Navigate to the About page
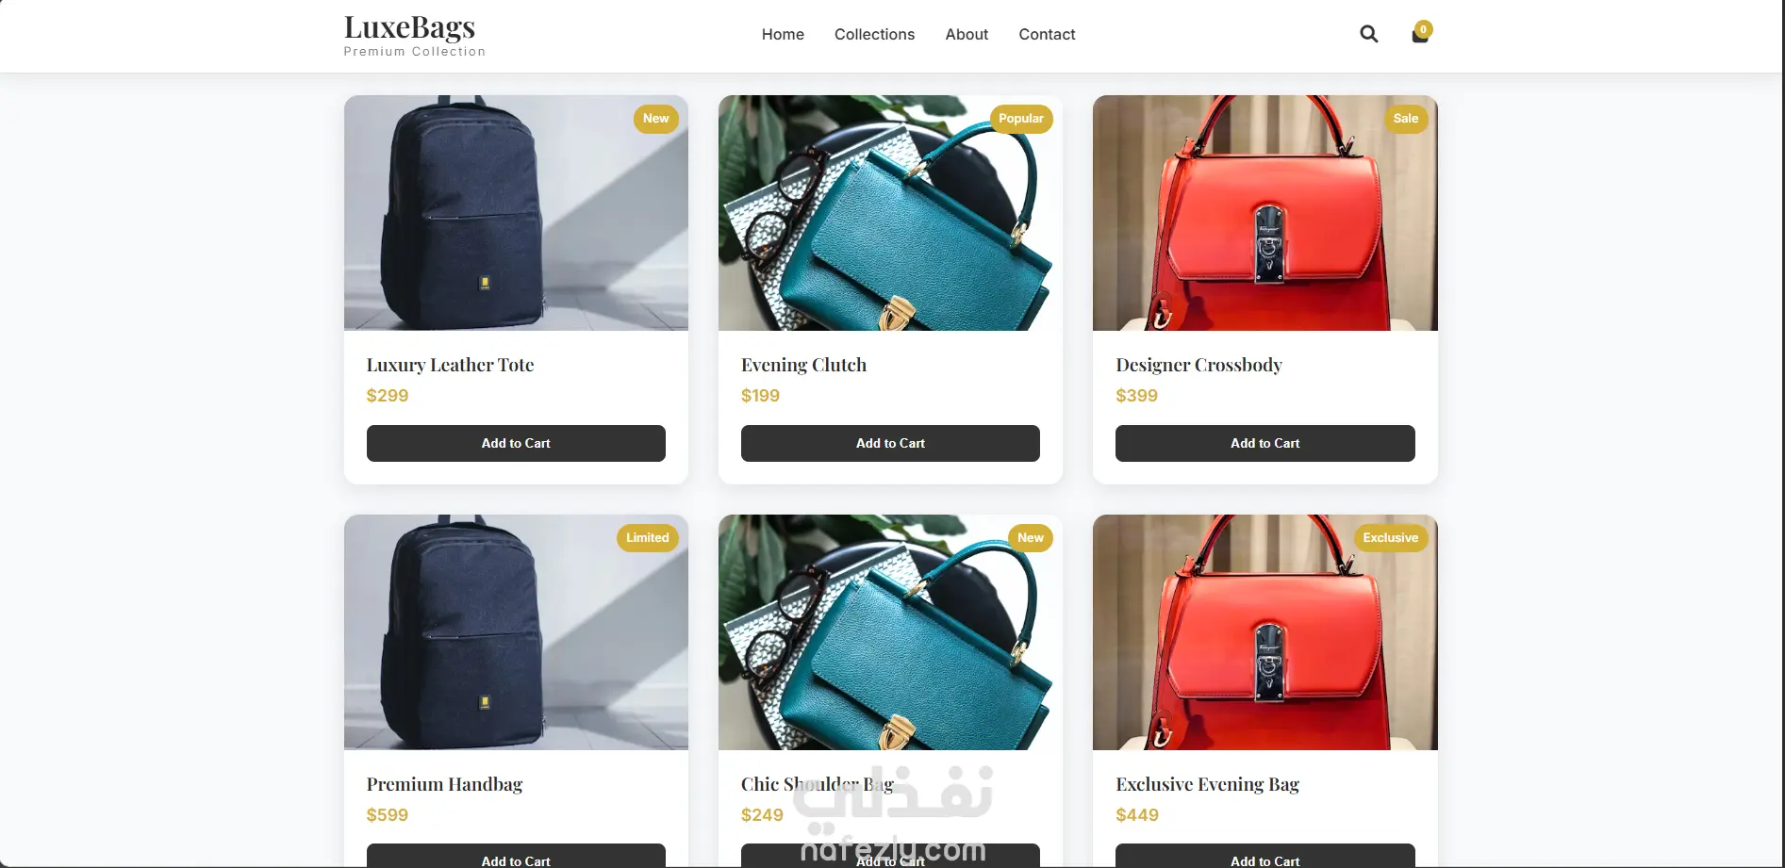The width and height of the screenshot is (1785, 868). pyautogui.click(x=967, y=34)
